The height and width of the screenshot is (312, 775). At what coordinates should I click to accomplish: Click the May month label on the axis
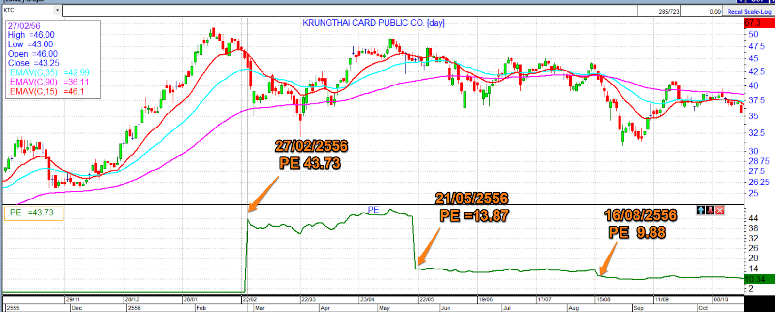tap(385, 308)
